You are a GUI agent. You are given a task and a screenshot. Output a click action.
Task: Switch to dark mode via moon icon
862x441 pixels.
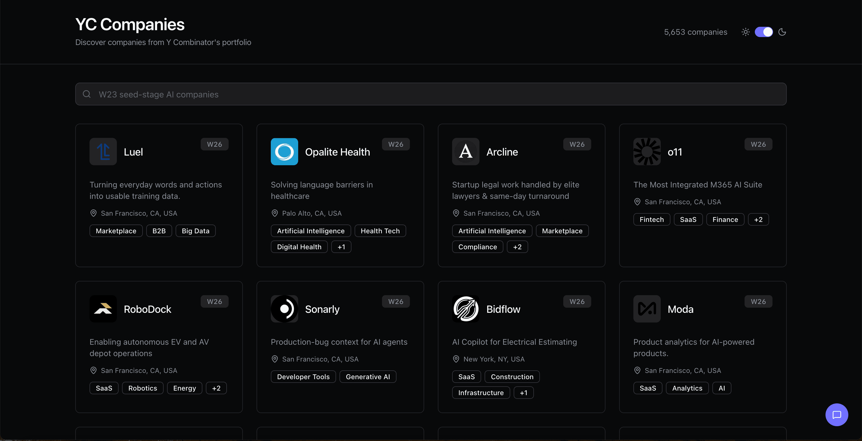(x=782, y=32)
